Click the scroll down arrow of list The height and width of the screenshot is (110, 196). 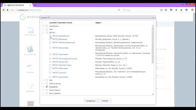[x=153, y=94]
